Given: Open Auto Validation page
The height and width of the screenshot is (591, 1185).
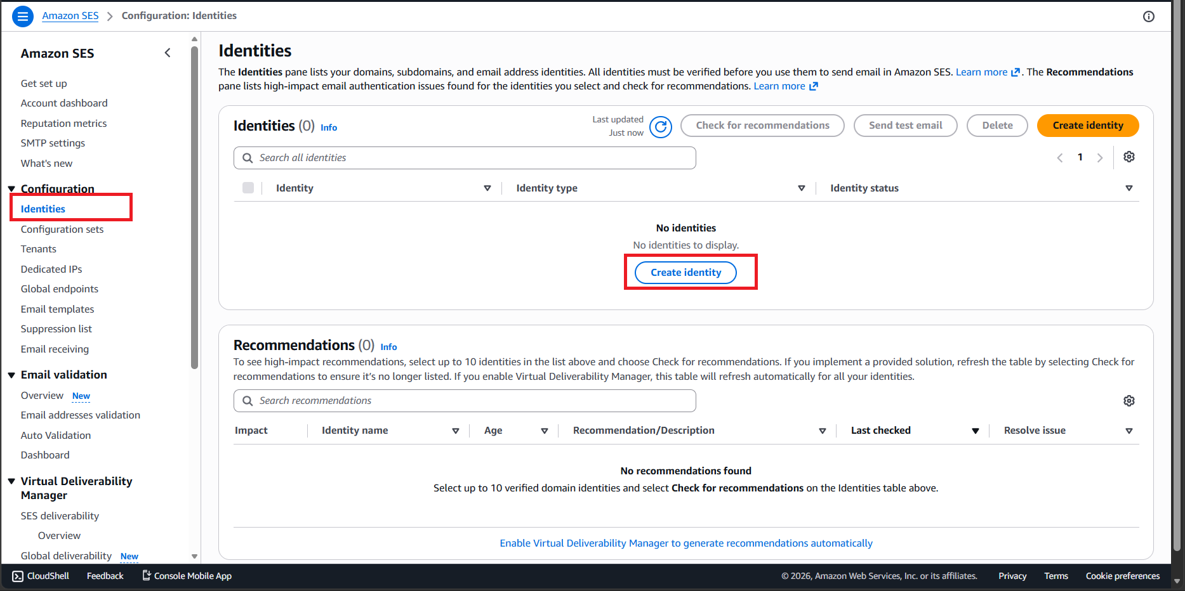Looking at the screenshot, I should 56,435.
